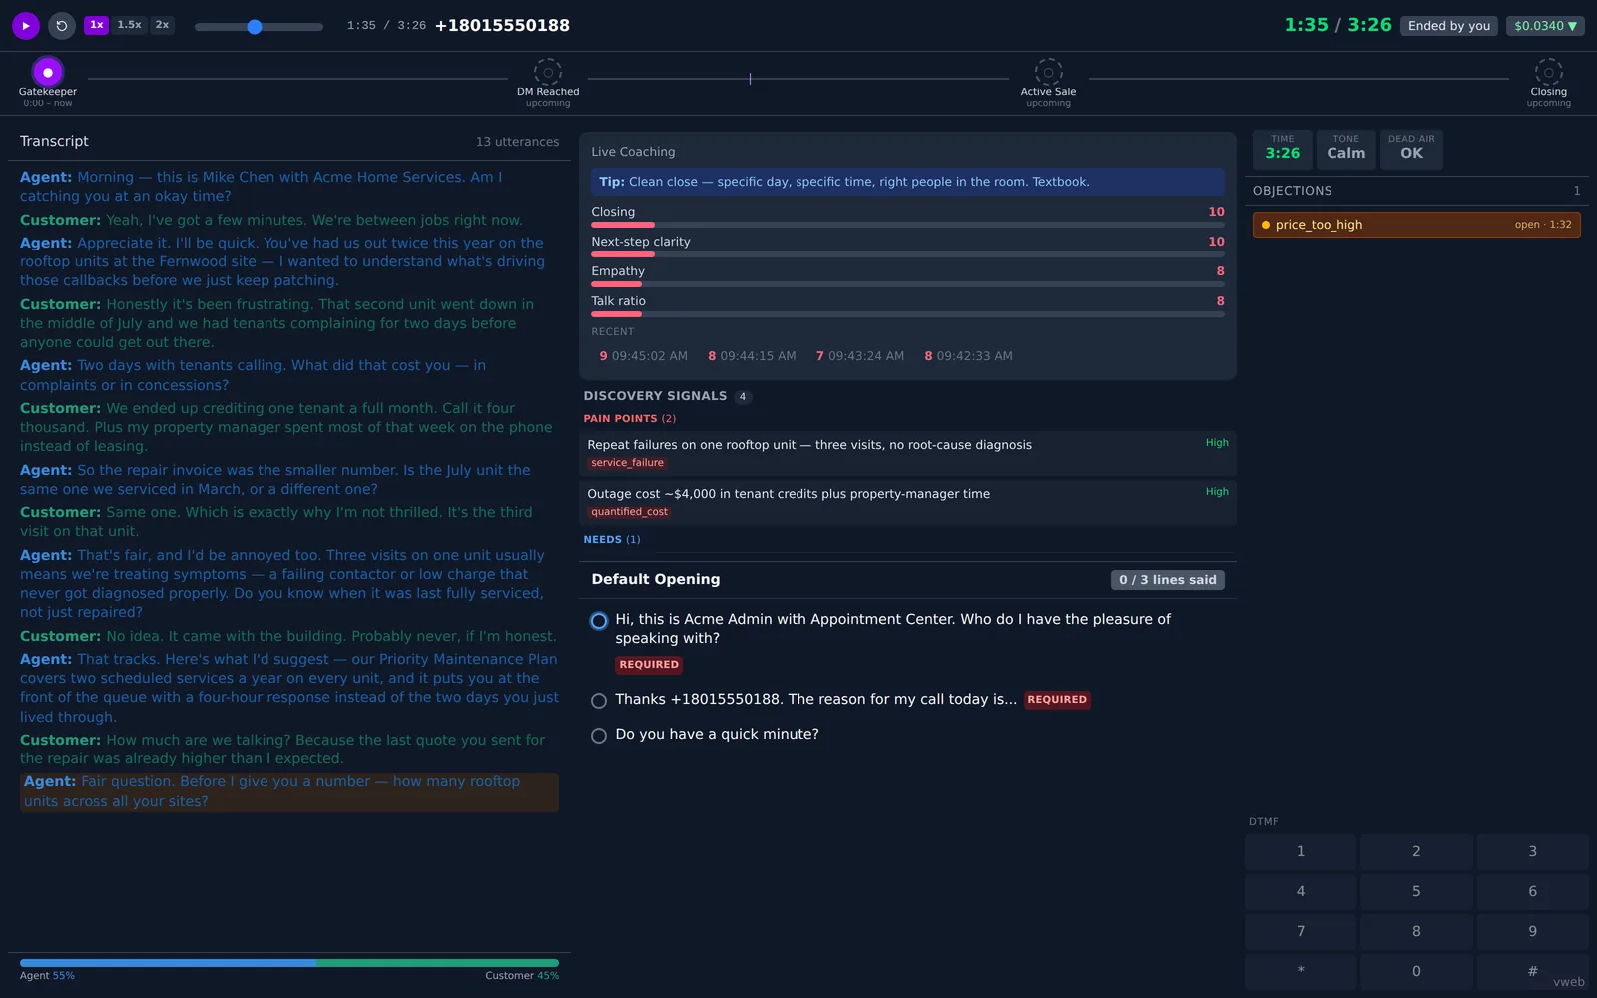
Task: Click the Tone Calm stat card
Action: coord(1345,149)
